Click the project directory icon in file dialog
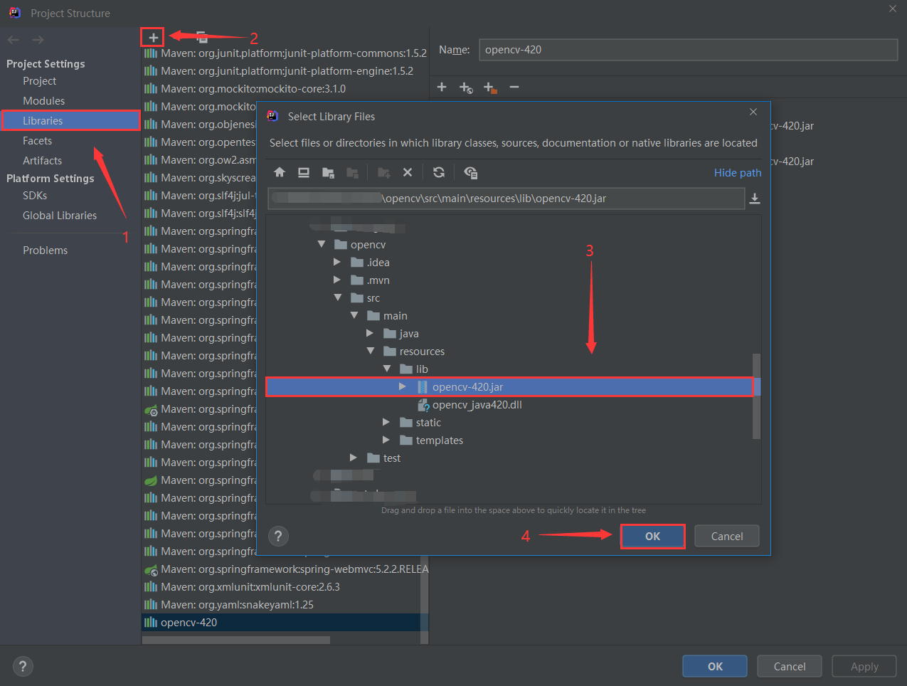 click(x=328, y=172)
